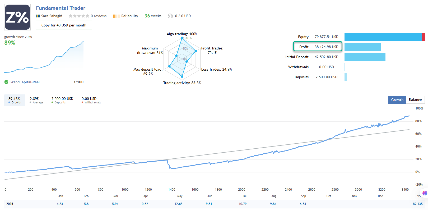
Task: Switch to the Balance chart tab
Action: pos(415,100)
